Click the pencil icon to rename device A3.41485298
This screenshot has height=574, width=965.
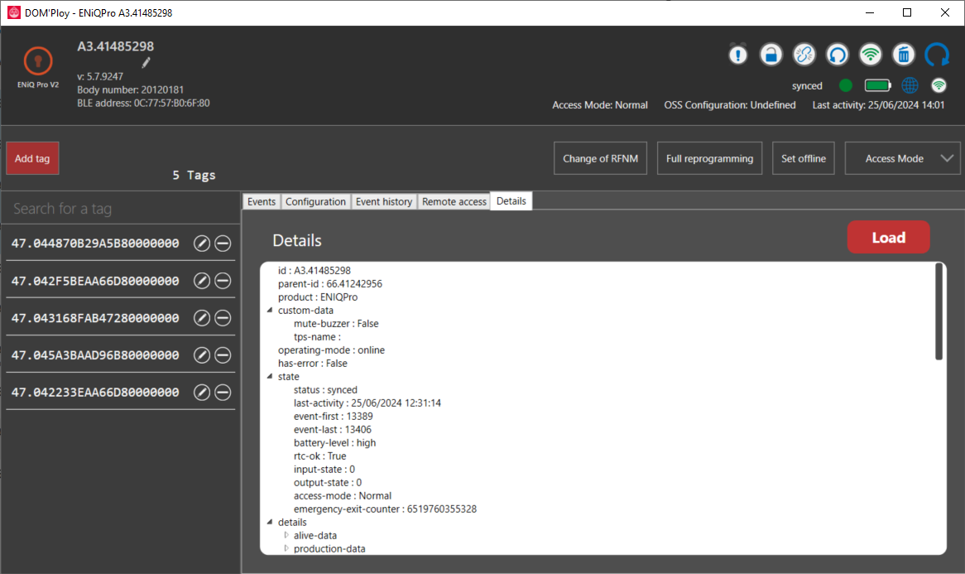[x=146, y=62]
